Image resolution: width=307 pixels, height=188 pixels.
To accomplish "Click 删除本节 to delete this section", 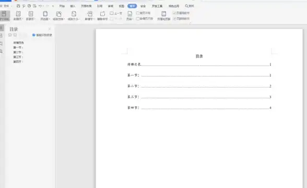I will click(102, 16).
